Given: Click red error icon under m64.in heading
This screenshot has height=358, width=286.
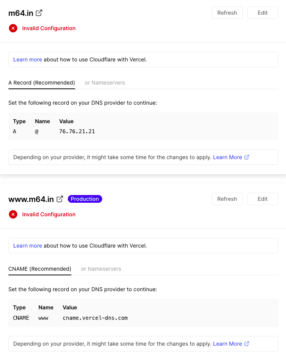Looking at the screenshot, I should [x=13, y=28].
